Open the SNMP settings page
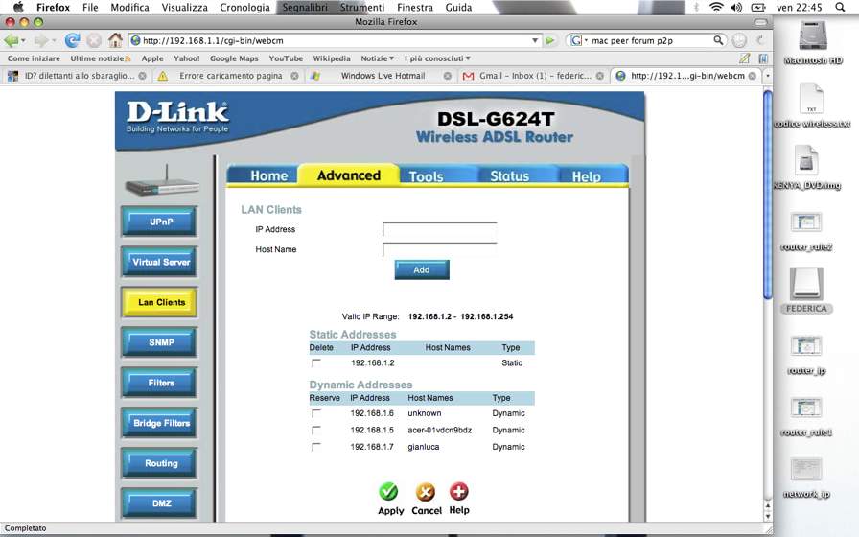This screenshot has width=859, height=537. 160,342
